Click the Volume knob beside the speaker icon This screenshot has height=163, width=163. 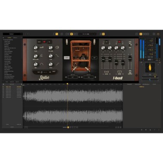[51, 48]
